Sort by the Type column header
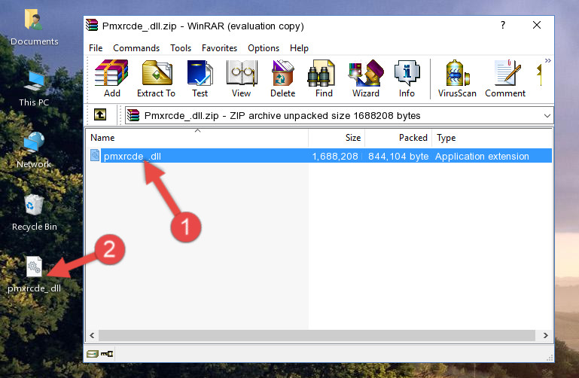Viewport: 579px width, 378px height. tap(492, 138)
